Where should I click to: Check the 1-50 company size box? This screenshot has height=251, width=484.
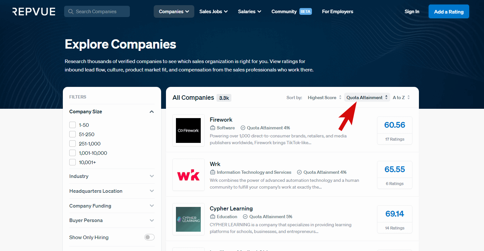click(x=73, y=125)
